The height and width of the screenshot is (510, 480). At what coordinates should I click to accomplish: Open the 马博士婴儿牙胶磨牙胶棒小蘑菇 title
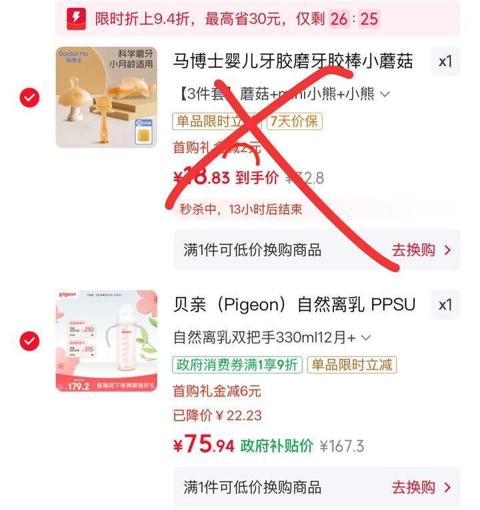[293, 61]
